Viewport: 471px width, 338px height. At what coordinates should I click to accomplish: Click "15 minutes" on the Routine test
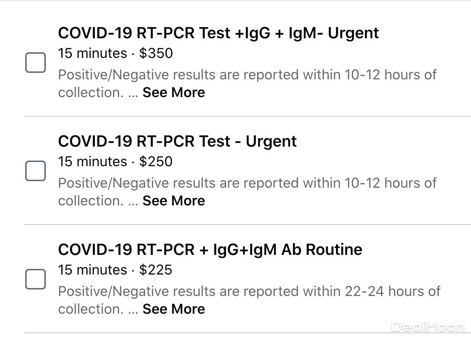coord(93,270)
